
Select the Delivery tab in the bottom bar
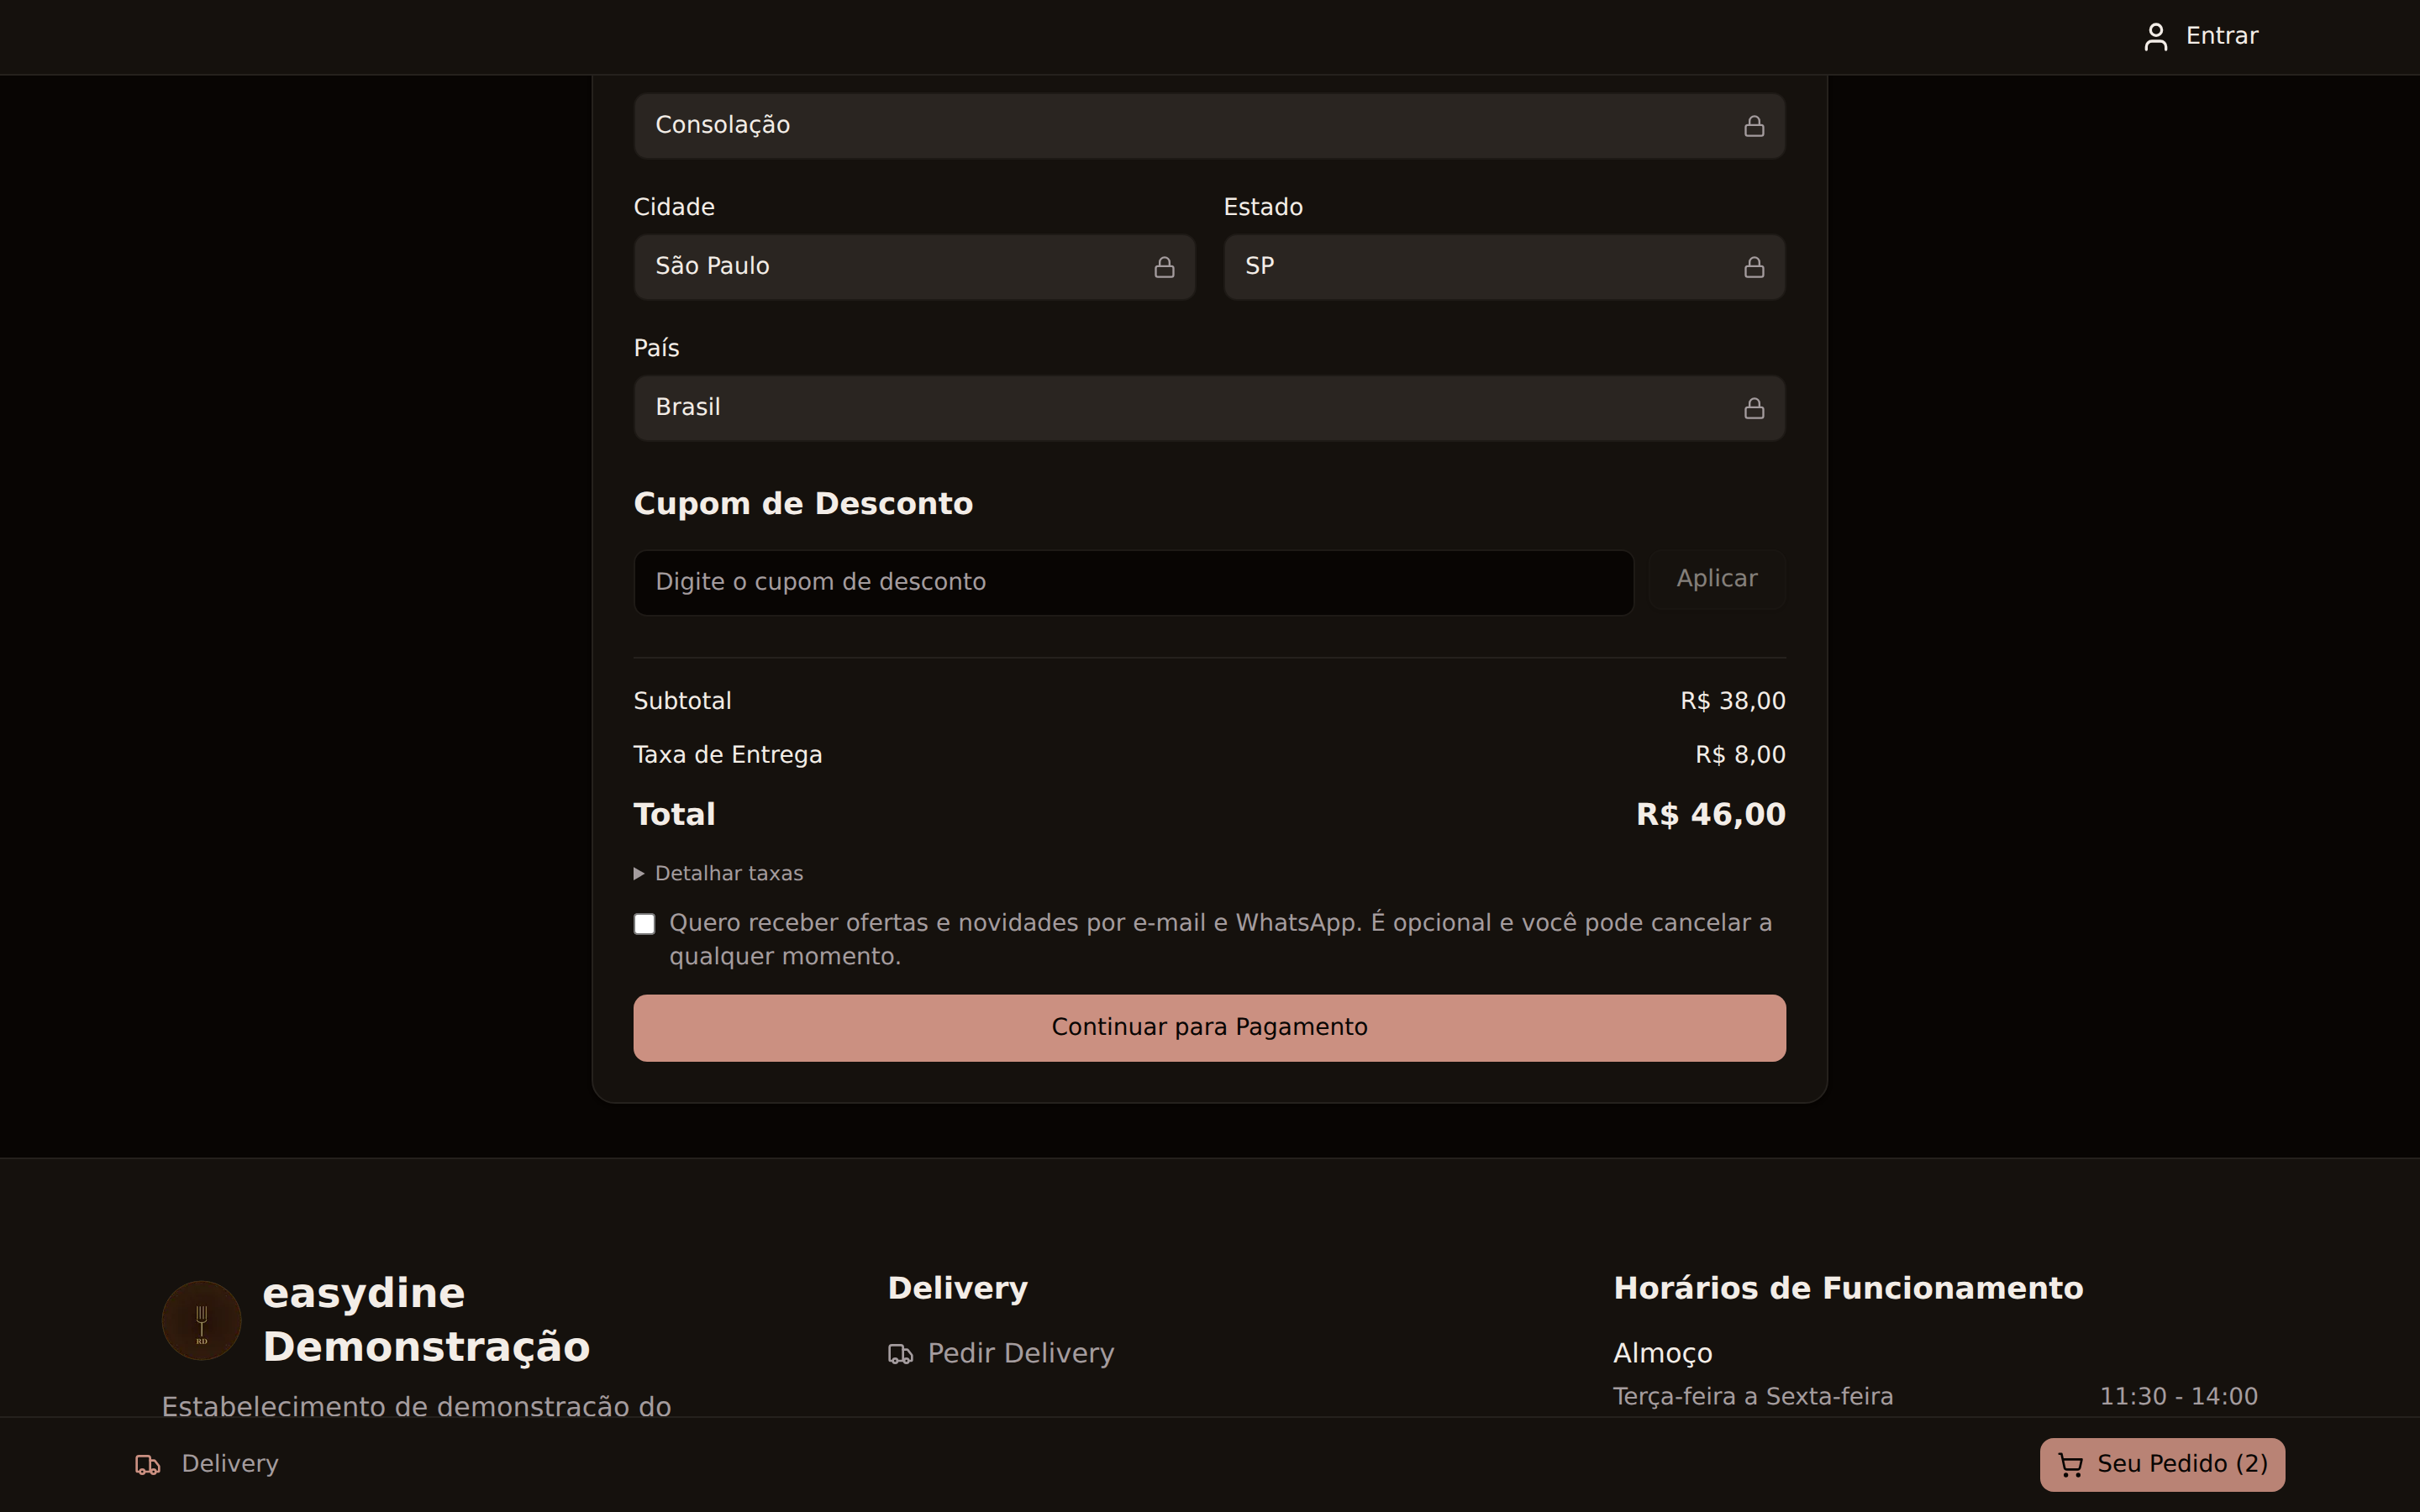click(207, 1464)
